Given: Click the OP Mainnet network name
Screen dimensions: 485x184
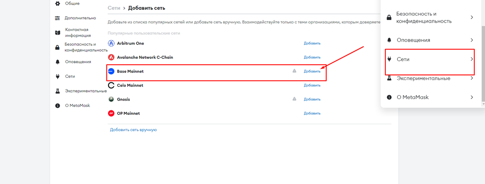Looking at the screenshot, I should 128,113.
